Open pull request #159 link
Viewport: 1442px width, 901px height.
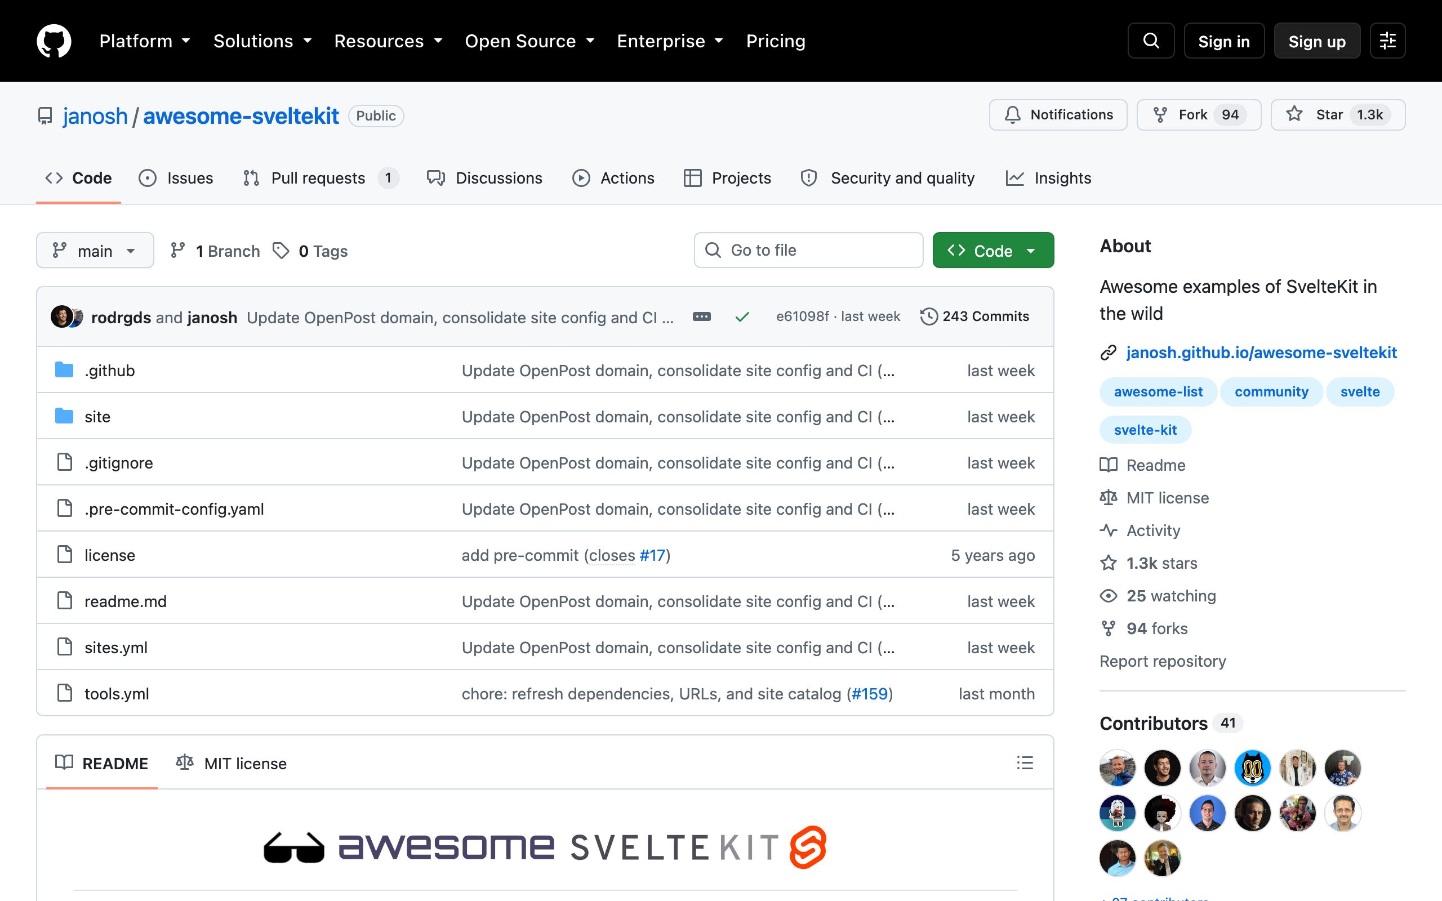[x=869, y=694]
